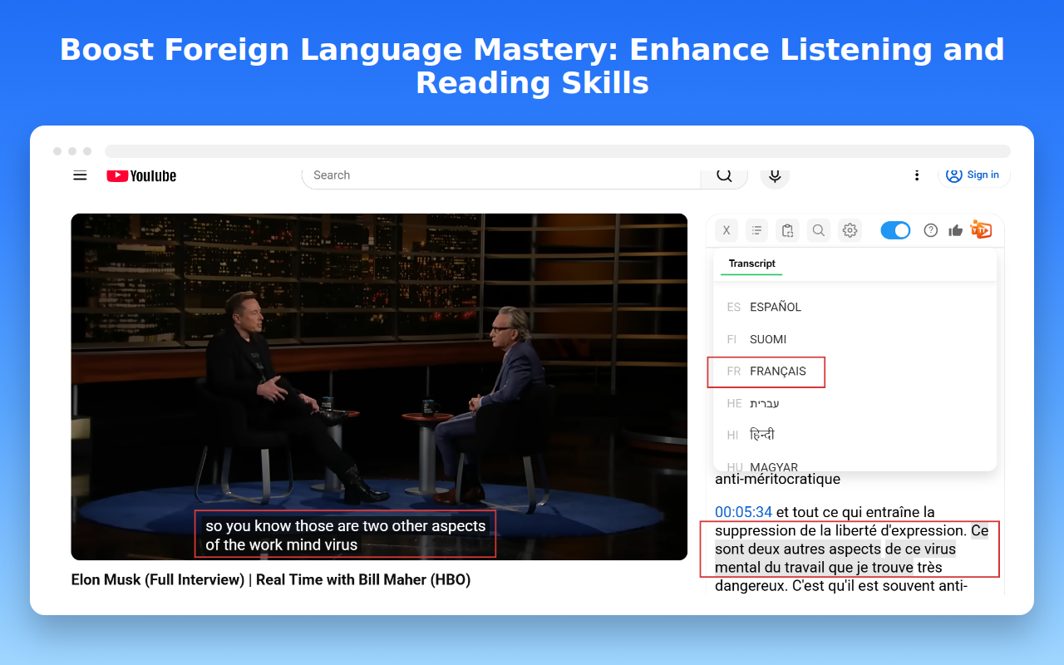
Task: Open the transcript list view icon
Action: point(756,230)
